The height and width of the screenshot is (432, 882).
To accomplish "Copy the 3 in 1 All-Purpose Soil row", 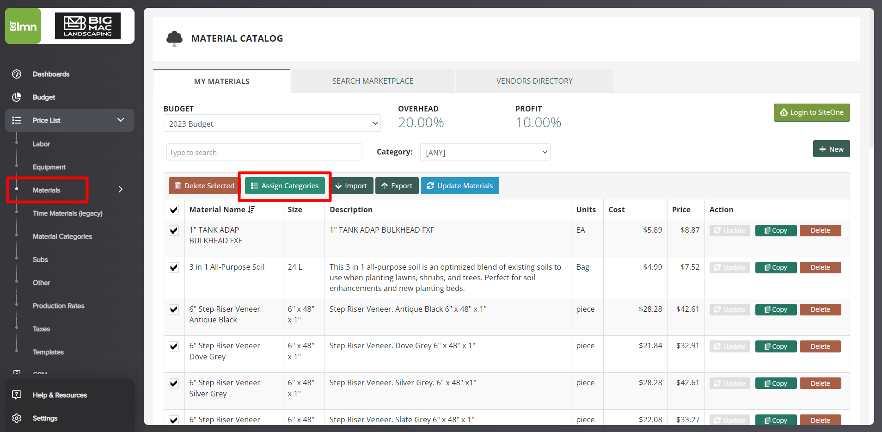I will pyautogui.click(x=776, y=267).
